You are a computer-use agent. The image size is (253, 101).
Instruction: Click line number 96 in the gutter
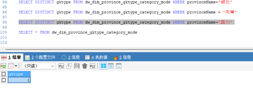click(5, 12)
